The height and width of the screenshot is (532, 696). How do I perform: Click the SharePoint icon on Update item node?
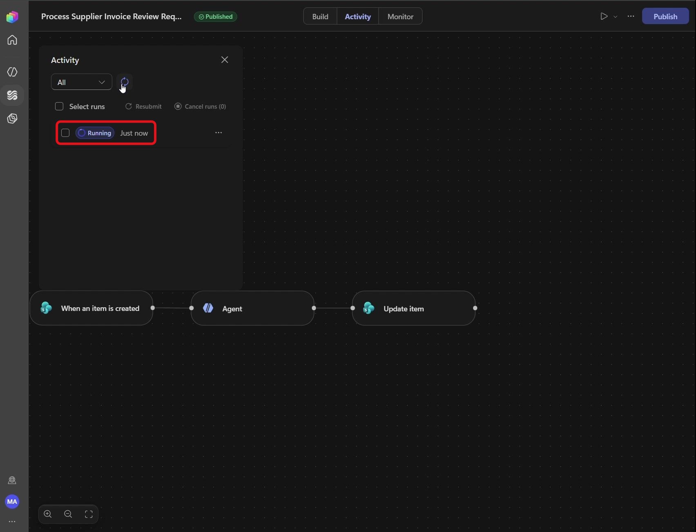[369, 308]
